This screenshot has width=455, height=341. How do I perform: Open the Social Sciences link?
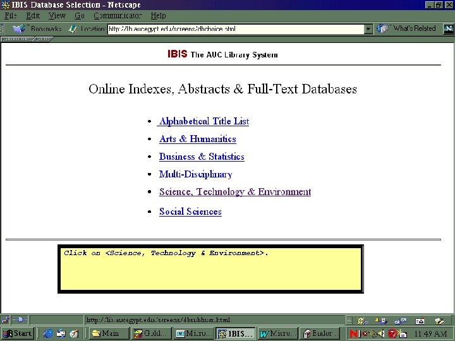[x=190, y=212]
